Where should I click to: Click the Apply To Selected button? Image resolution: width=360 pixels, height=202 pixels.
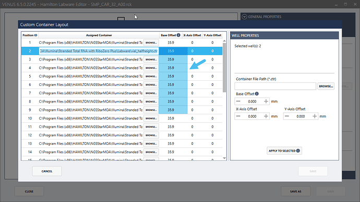(x=284, y=150)
